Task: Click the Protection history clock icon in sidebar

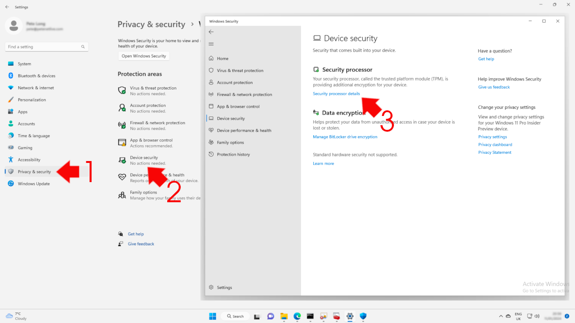Action: pyautogui.click(x=211, y=154)
